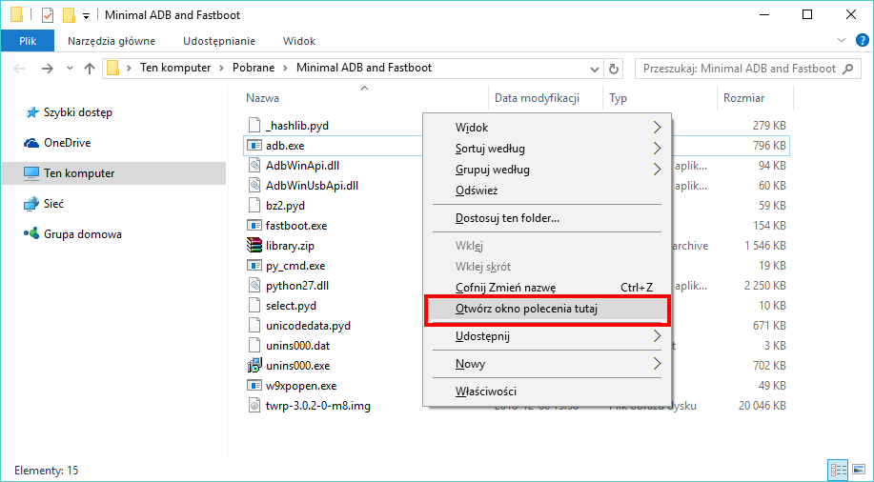Select the unins000.exe uninstaller icon
Image resolution: width=874 pixels, height=482 pixels.
pos(254,366)
